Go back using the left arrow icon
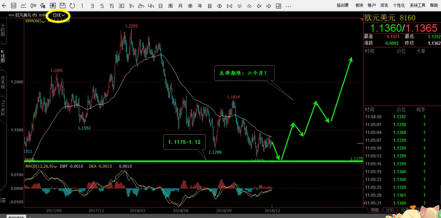This screenshot has height=218, width=441. click(4, 6)
